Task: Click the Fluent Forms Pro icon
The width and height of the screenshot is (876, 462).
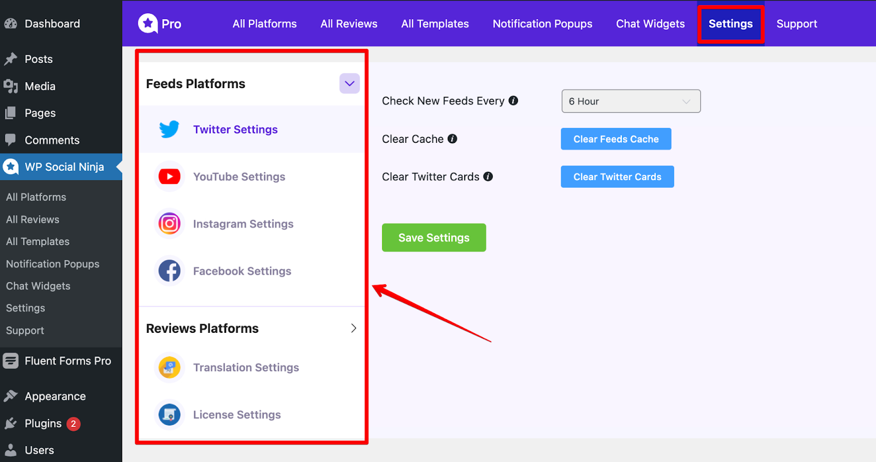Action: [x=10, y=361]
